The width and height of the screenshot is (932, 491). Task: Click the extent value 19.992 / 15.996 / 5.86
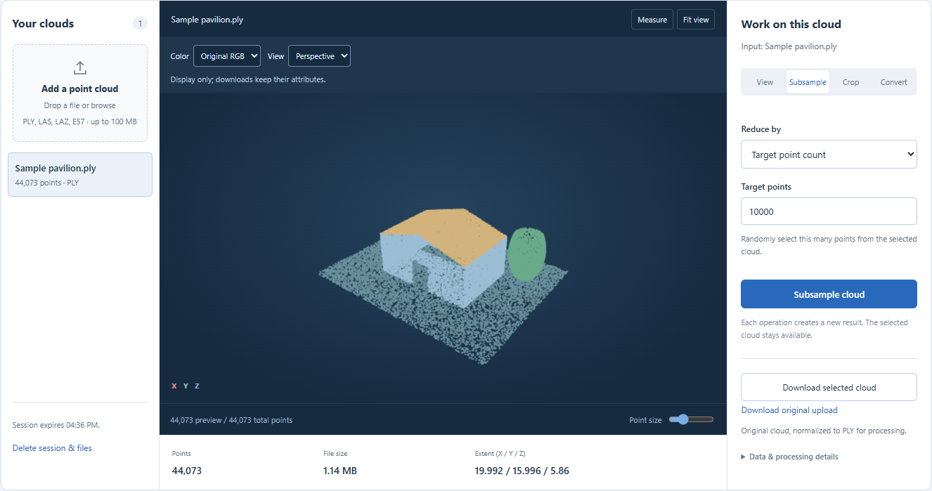click(x=522, y=471)
